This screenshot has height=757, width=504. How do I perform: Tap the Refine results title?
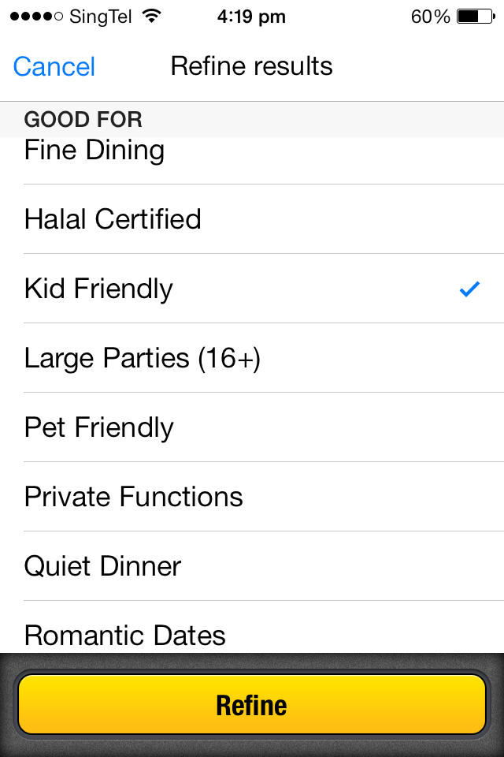252,66
